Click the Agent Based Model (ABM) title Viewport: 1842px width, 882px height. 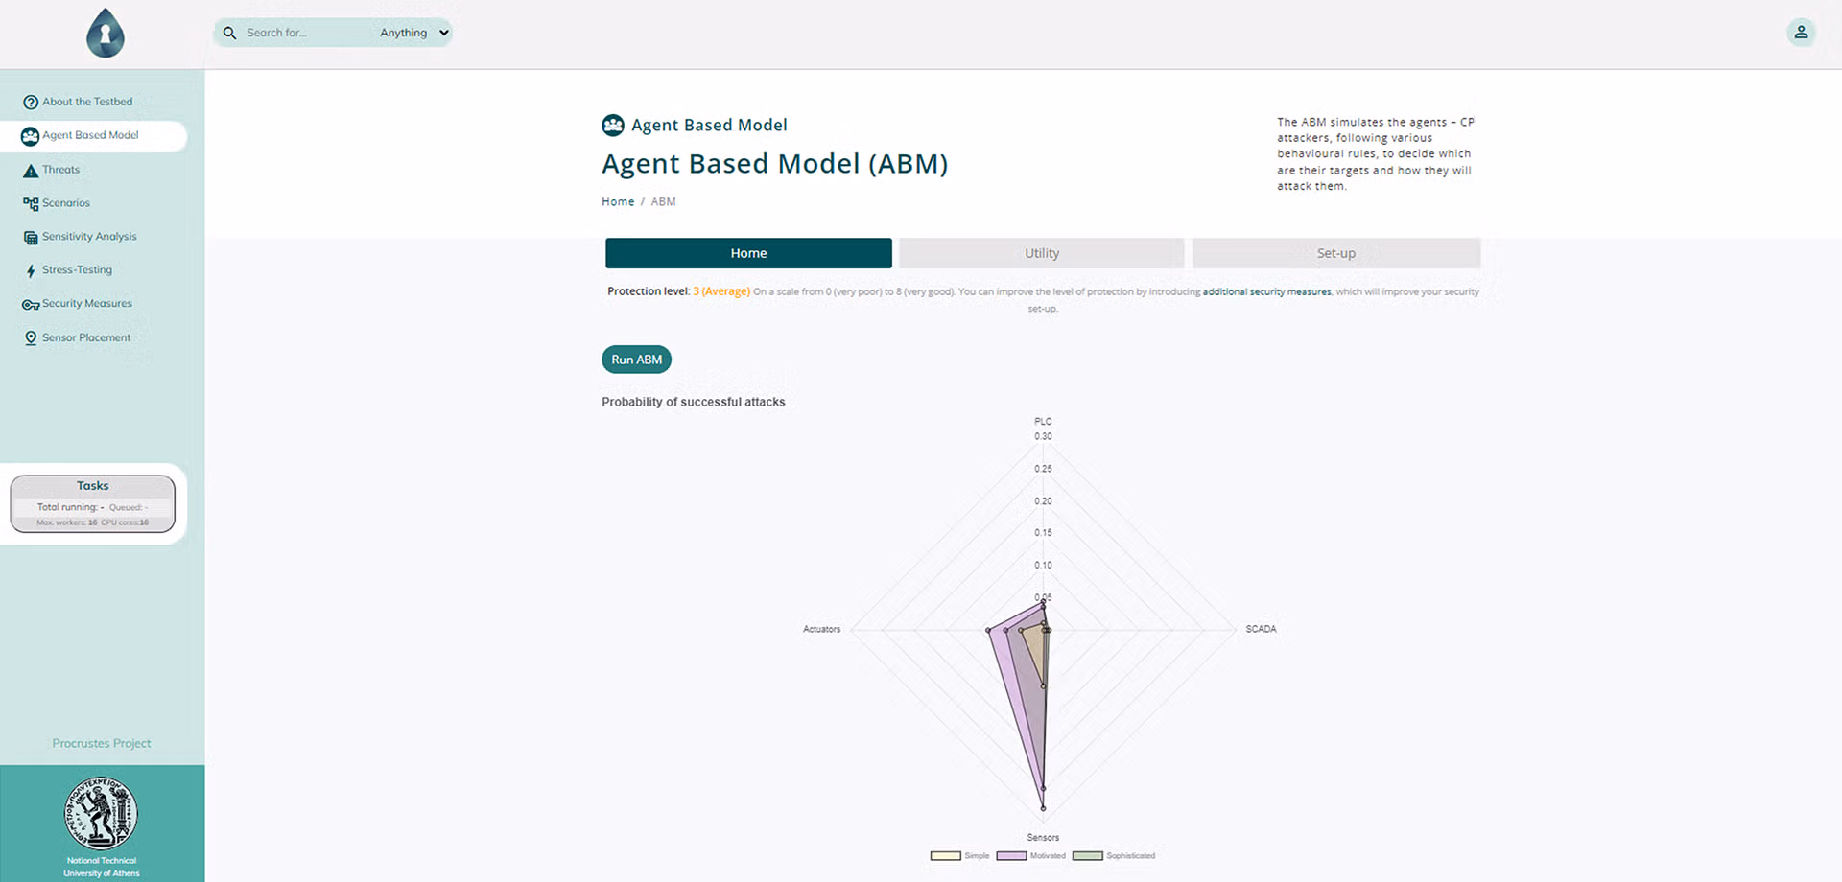[774, 164]
